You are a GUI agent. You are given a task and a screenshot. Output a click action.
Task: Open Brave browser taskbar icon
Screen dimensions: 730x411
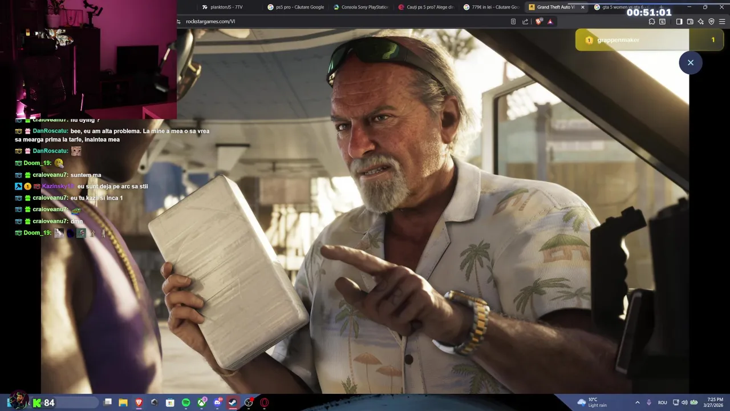[139, 402]
